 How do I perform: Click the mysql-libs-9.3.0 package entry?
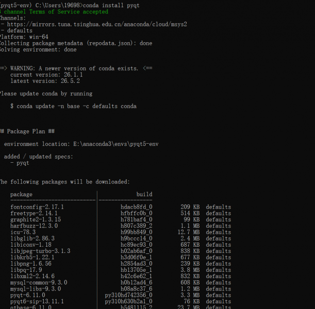pos(36,289)
